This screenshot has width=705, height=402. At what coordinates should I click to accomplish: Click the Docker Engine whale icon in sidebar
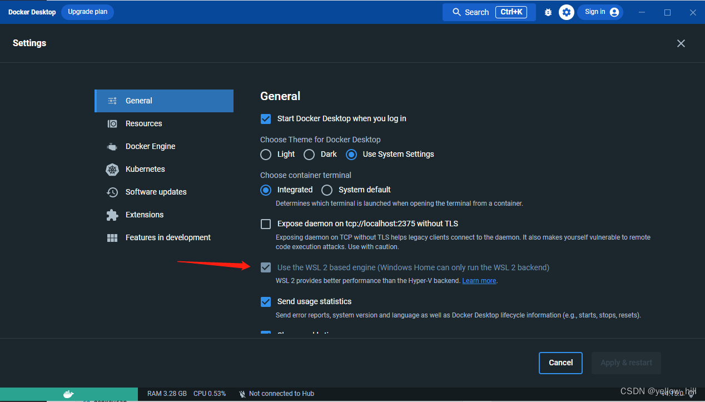pos(112,146)
